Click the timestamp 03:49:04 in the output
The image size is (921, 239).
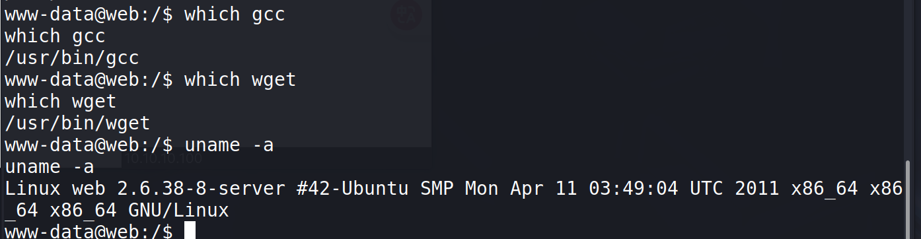[x=633, y=189]
